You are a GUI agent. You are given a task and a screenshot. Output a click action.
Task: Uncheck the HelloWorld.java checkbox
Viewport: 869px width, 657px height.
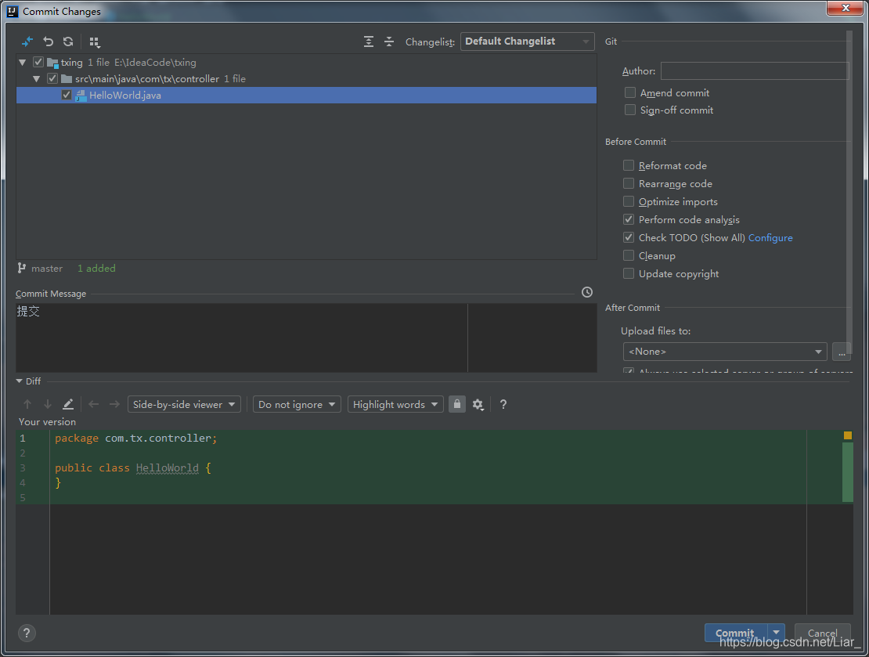click(67, 95)
